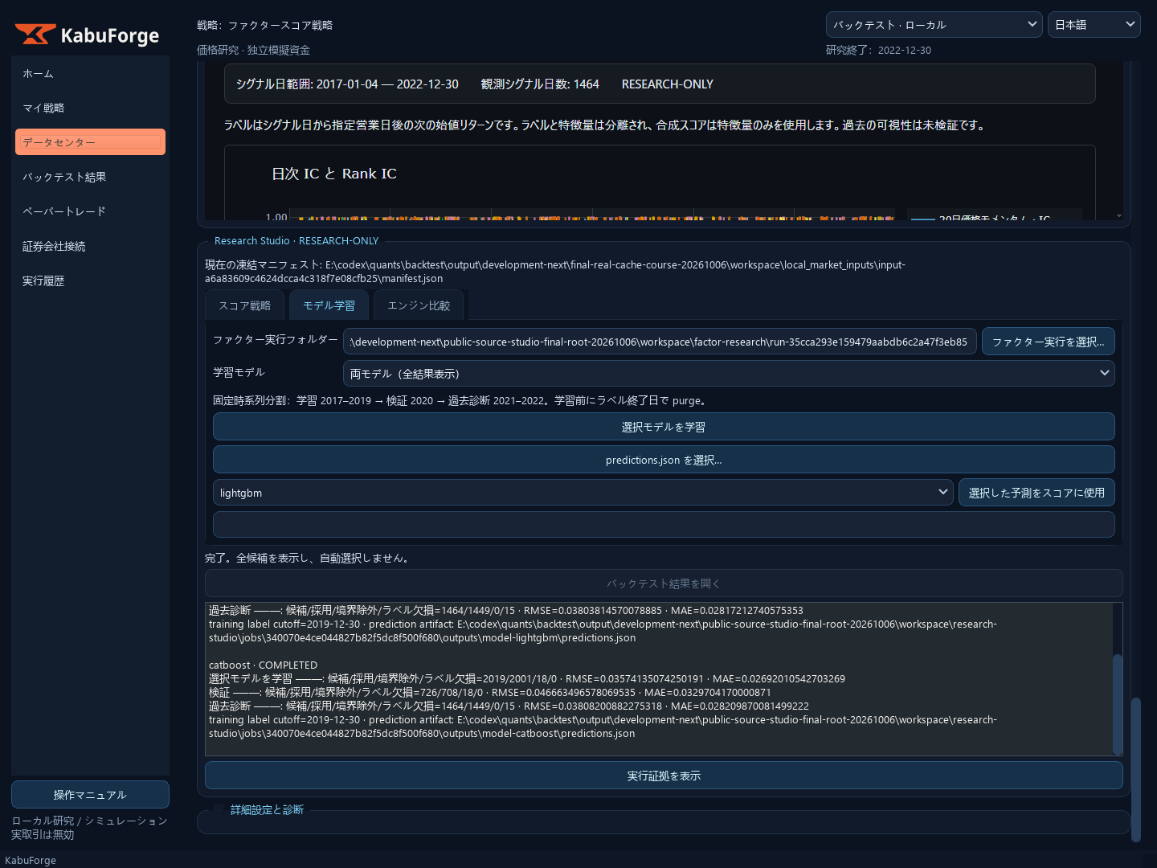This screenshot has height=868, width=1157.
Task: Select the モデル学習 tab
Action: pos(329,305)
